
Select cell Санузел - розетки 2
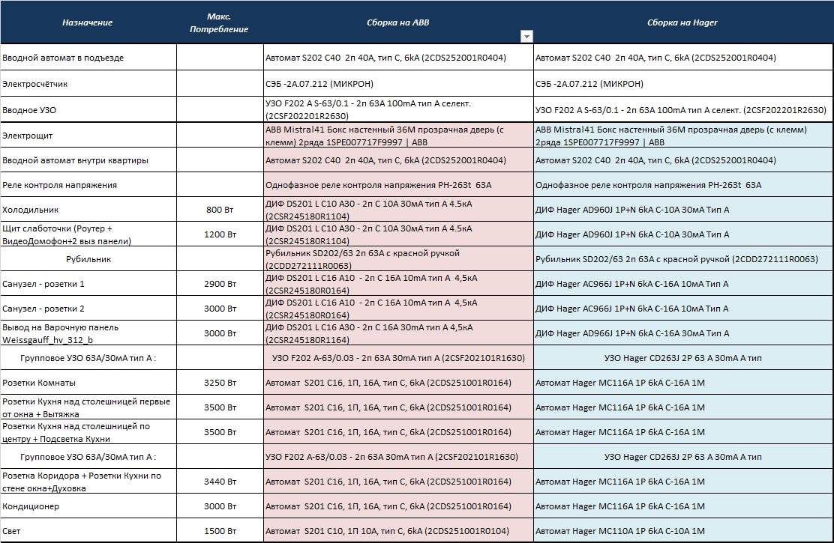(x=88, y=308)
